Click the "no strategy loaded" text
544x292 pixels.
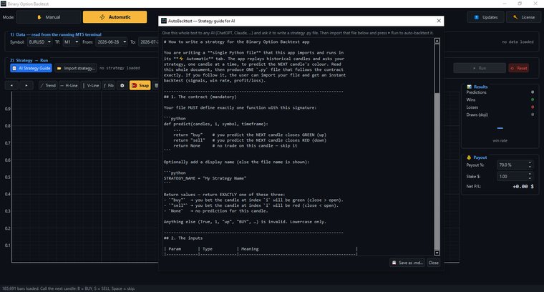tap(120, 68)
